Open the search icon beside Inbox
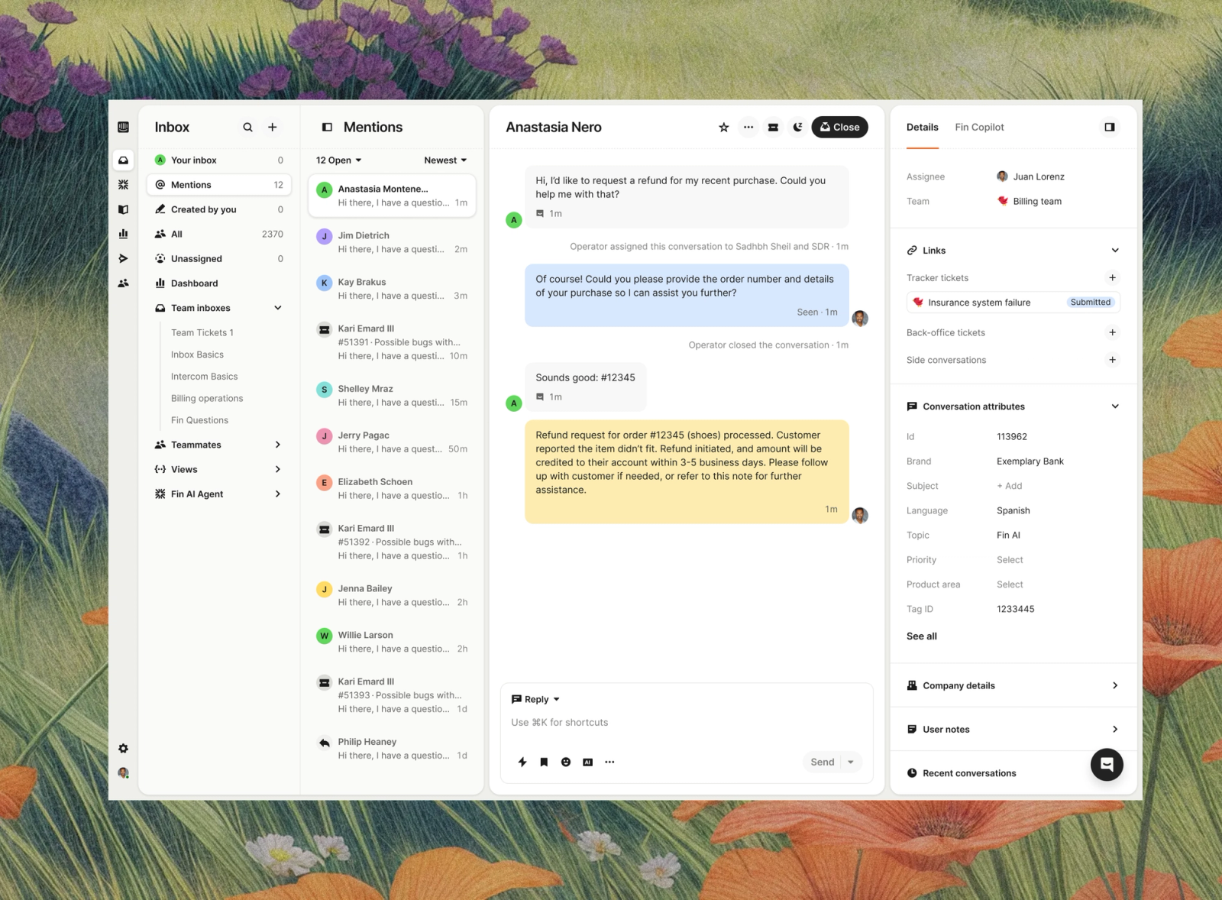This screenshot has width=1222, height=900. coord(247,128)
